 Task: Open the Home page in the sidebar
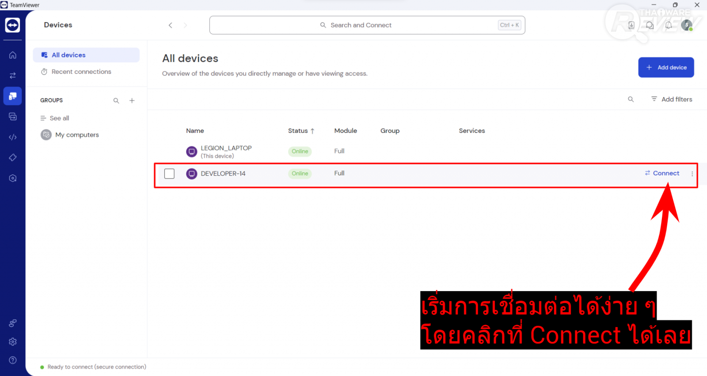pyautogui.click(x=13, y=55)
